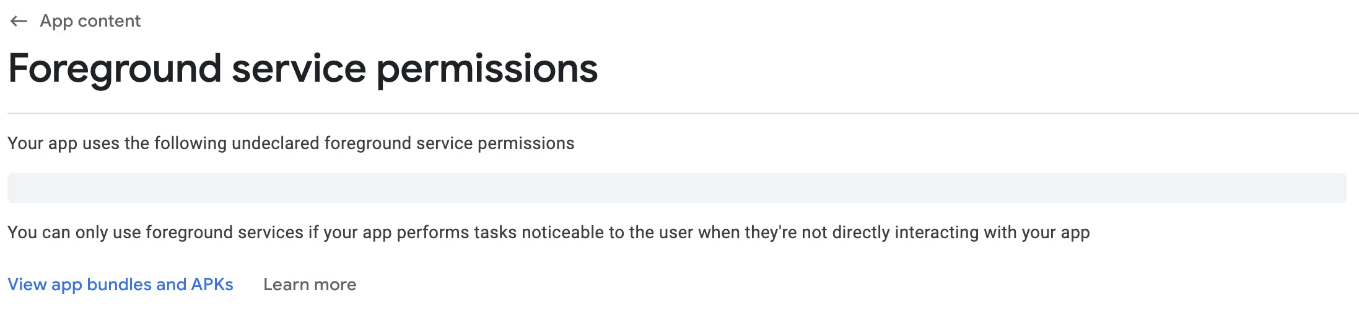Image resolution: width=1359 pixels, height=323 pixels.
Task: Click the word 'more' in Learn more
Action: click(x=334, y=285)
